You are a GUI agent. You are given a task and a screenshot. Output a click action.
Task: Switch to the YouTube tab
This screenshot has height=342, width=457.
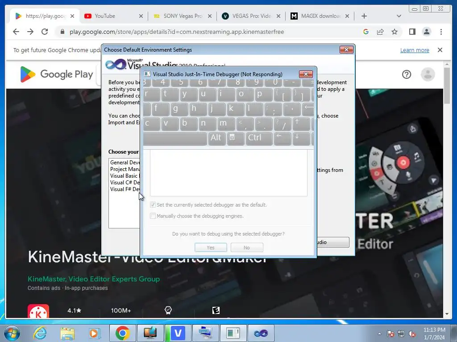coord(109,16)
